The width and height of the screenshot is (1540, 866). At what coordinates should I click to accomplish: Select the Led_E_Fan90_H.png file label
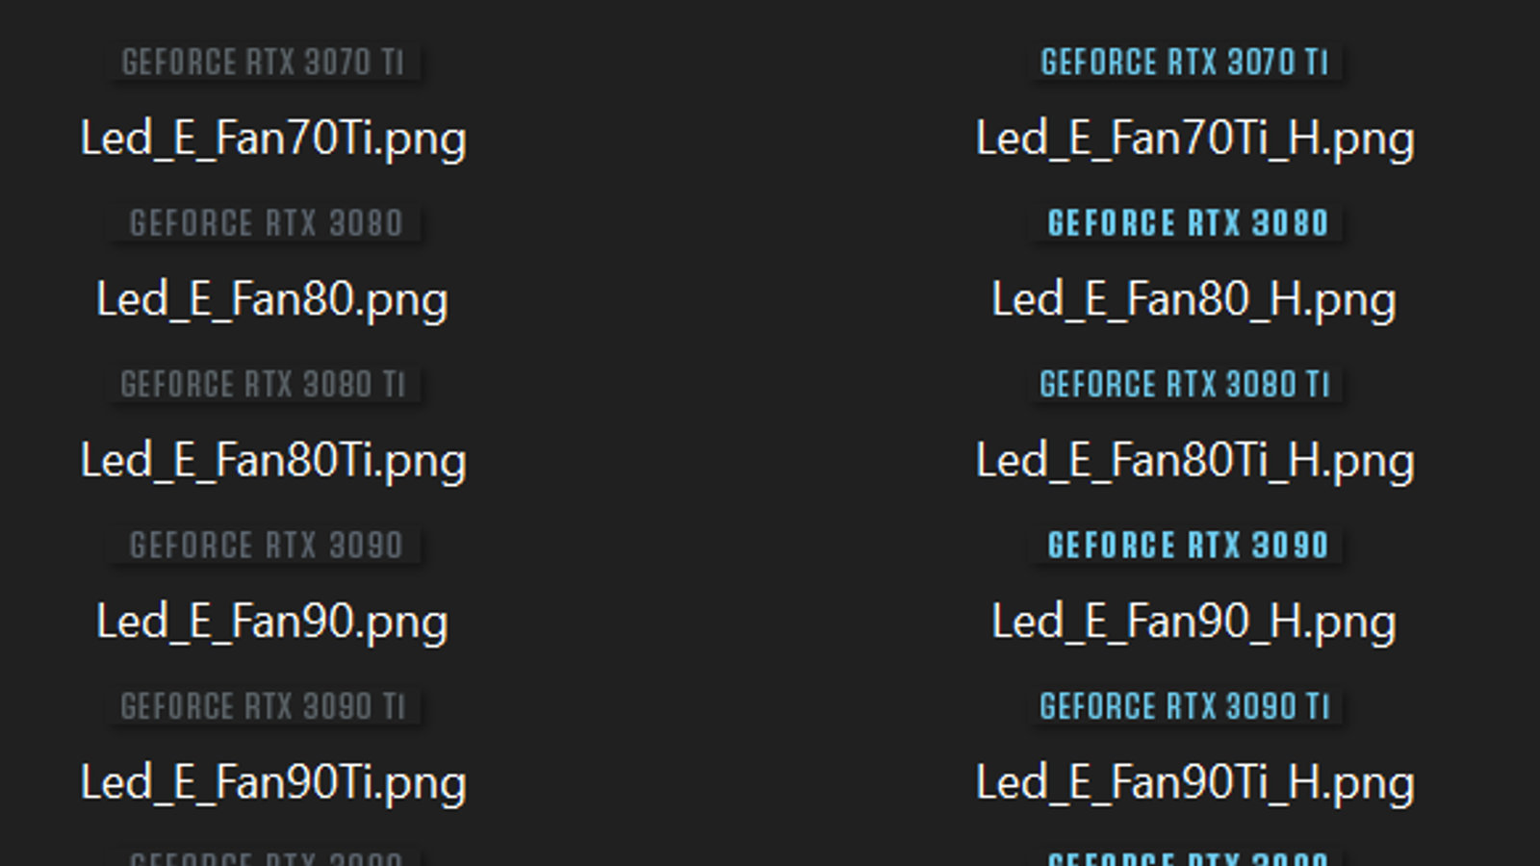point(1193,622)
